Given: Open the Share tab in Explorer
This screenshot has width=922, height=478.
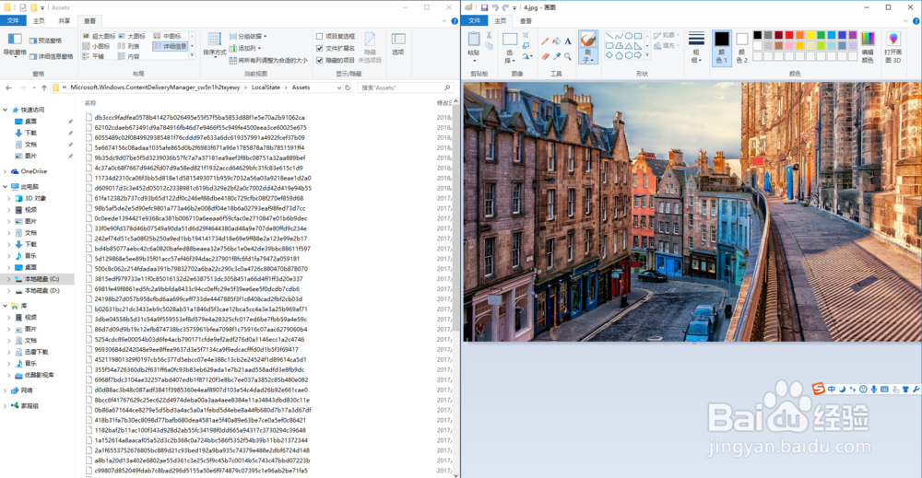Looking at the screenshot, I should 65,20.
